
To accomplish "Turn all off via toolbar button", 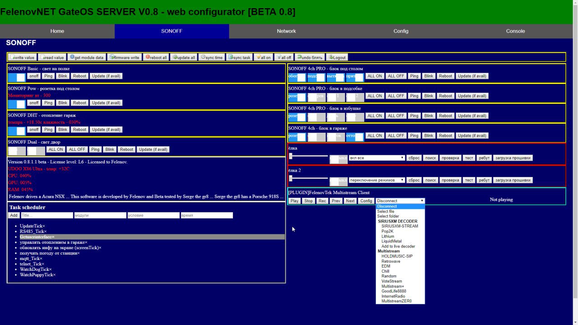I will click(x=284, y=57).
